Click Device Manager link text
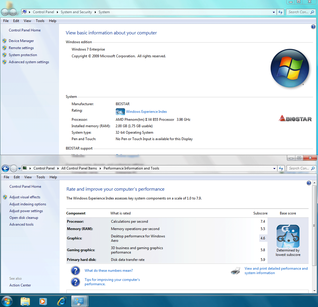This screenshot has width=318, height=307. tap(21, 41)
